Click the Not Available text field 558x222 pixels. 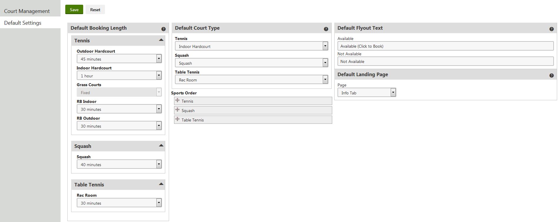click(445, 61)
